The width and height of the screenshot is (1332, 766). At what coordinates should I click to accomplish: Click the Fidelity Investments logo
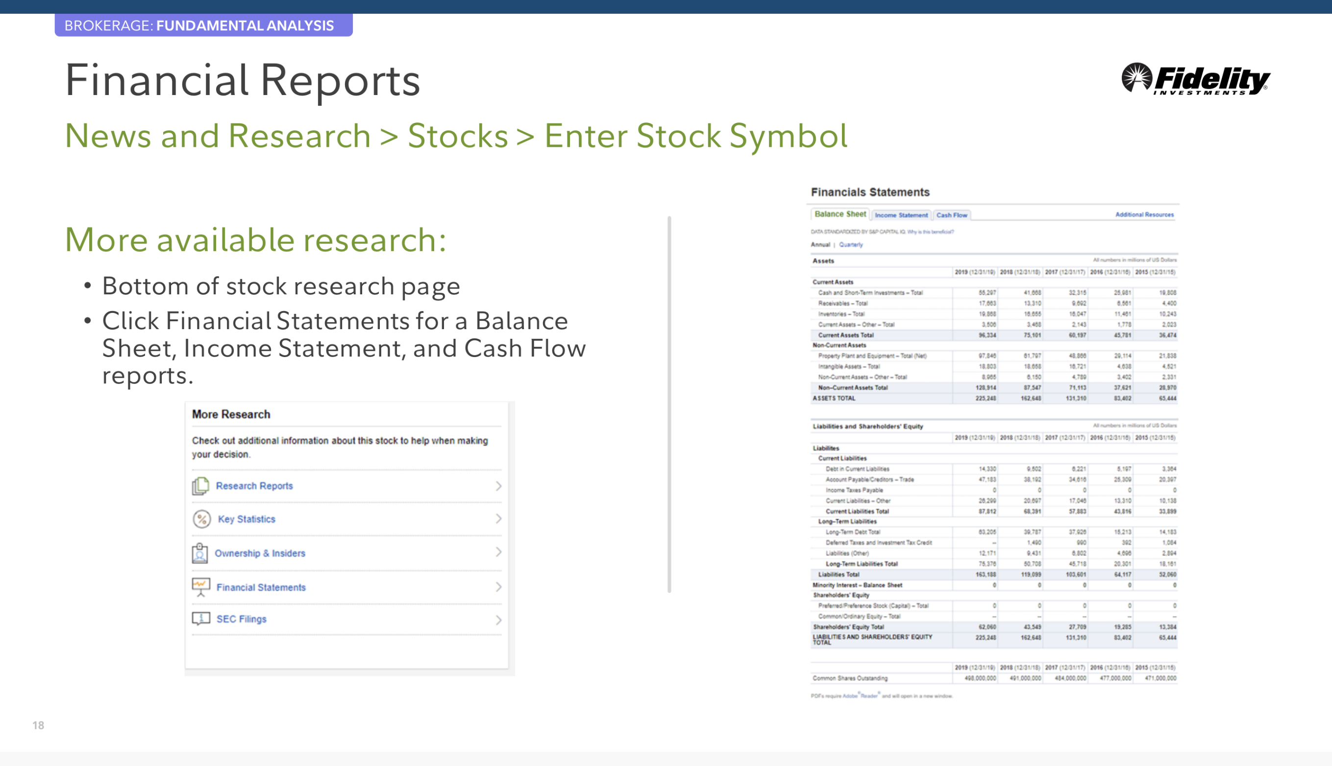coord(1195,79)
